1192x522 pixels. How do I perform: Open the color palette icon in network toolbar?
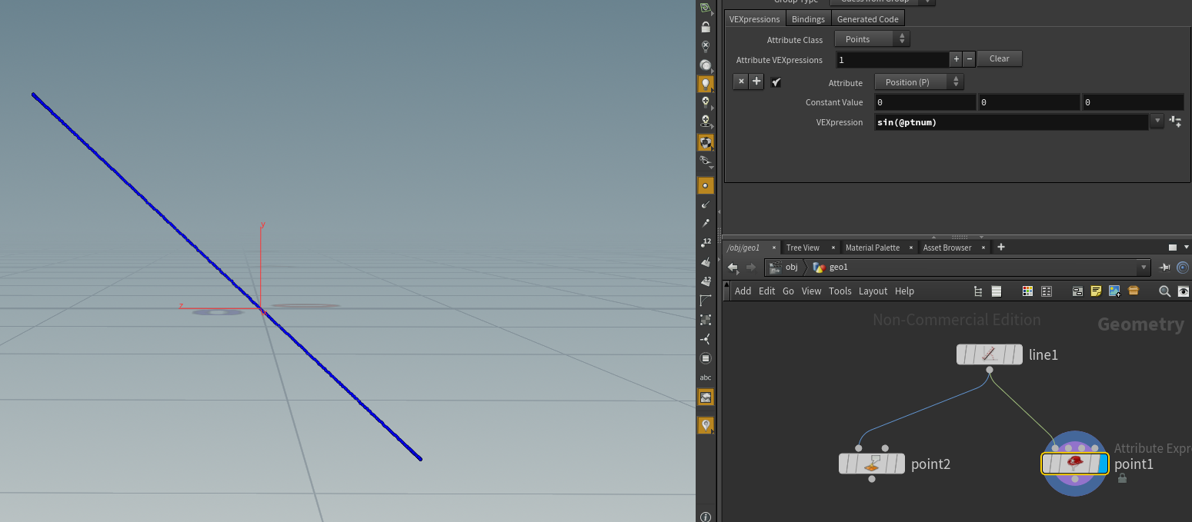click(1027, 291)
